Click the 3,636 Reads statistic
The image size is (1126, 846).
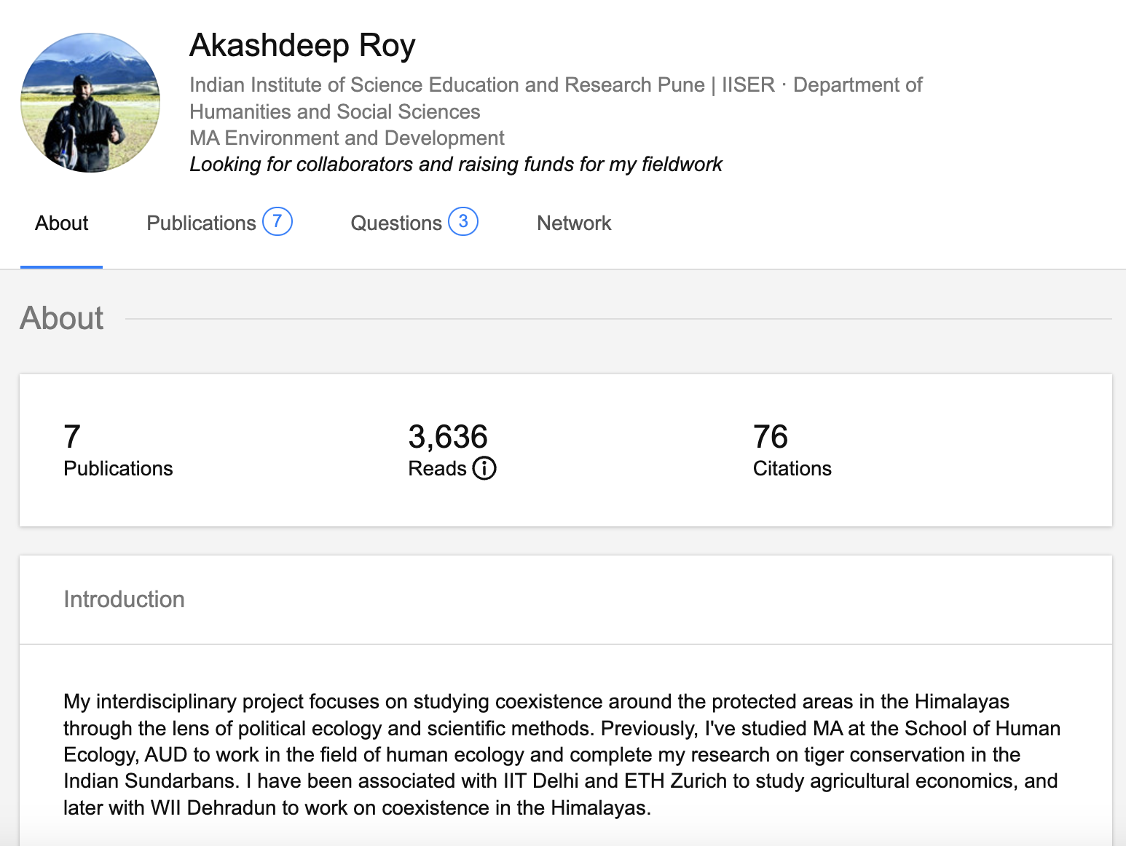pyautogui.click(x=452, y=451)
